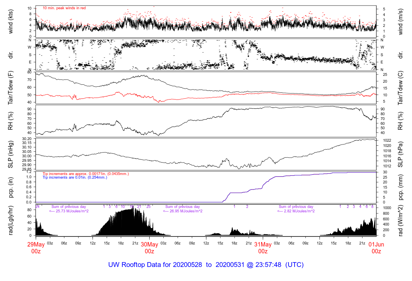Screen dimensions: 412x281
Task: Click the '29.85' tick on SLP axis
Action: click(27, 169)
